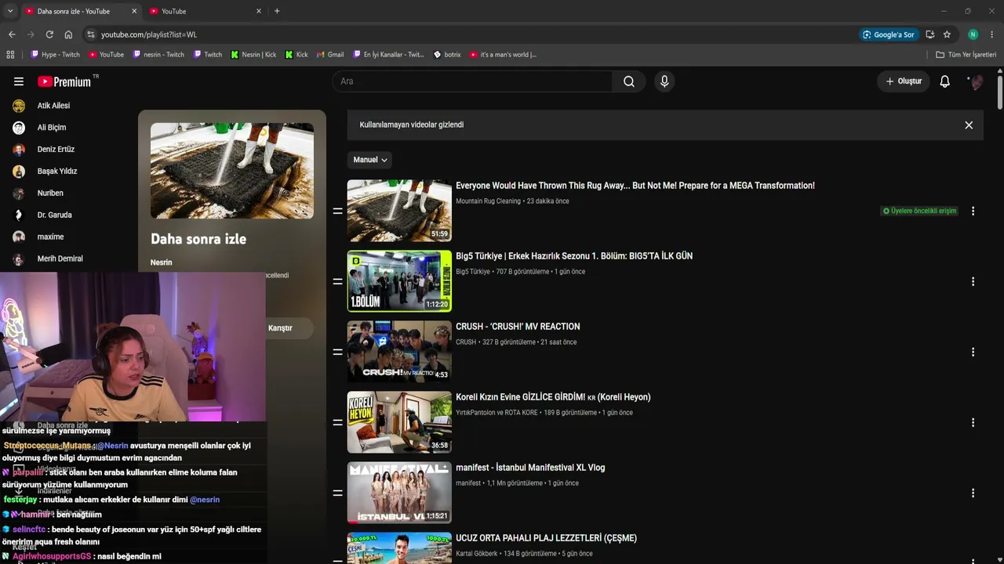Click the address bar URL

coord(149,34)
